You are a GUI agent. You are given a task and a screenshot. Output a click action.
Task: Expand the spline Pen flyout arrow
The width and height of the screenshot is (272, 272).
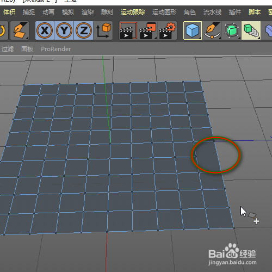click(x=219, y=38)
